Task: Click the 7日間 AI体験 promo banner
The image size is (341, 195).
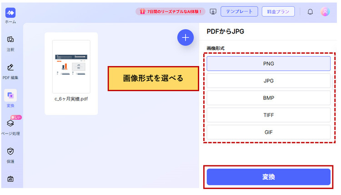Action: click(x=170, y=11)
